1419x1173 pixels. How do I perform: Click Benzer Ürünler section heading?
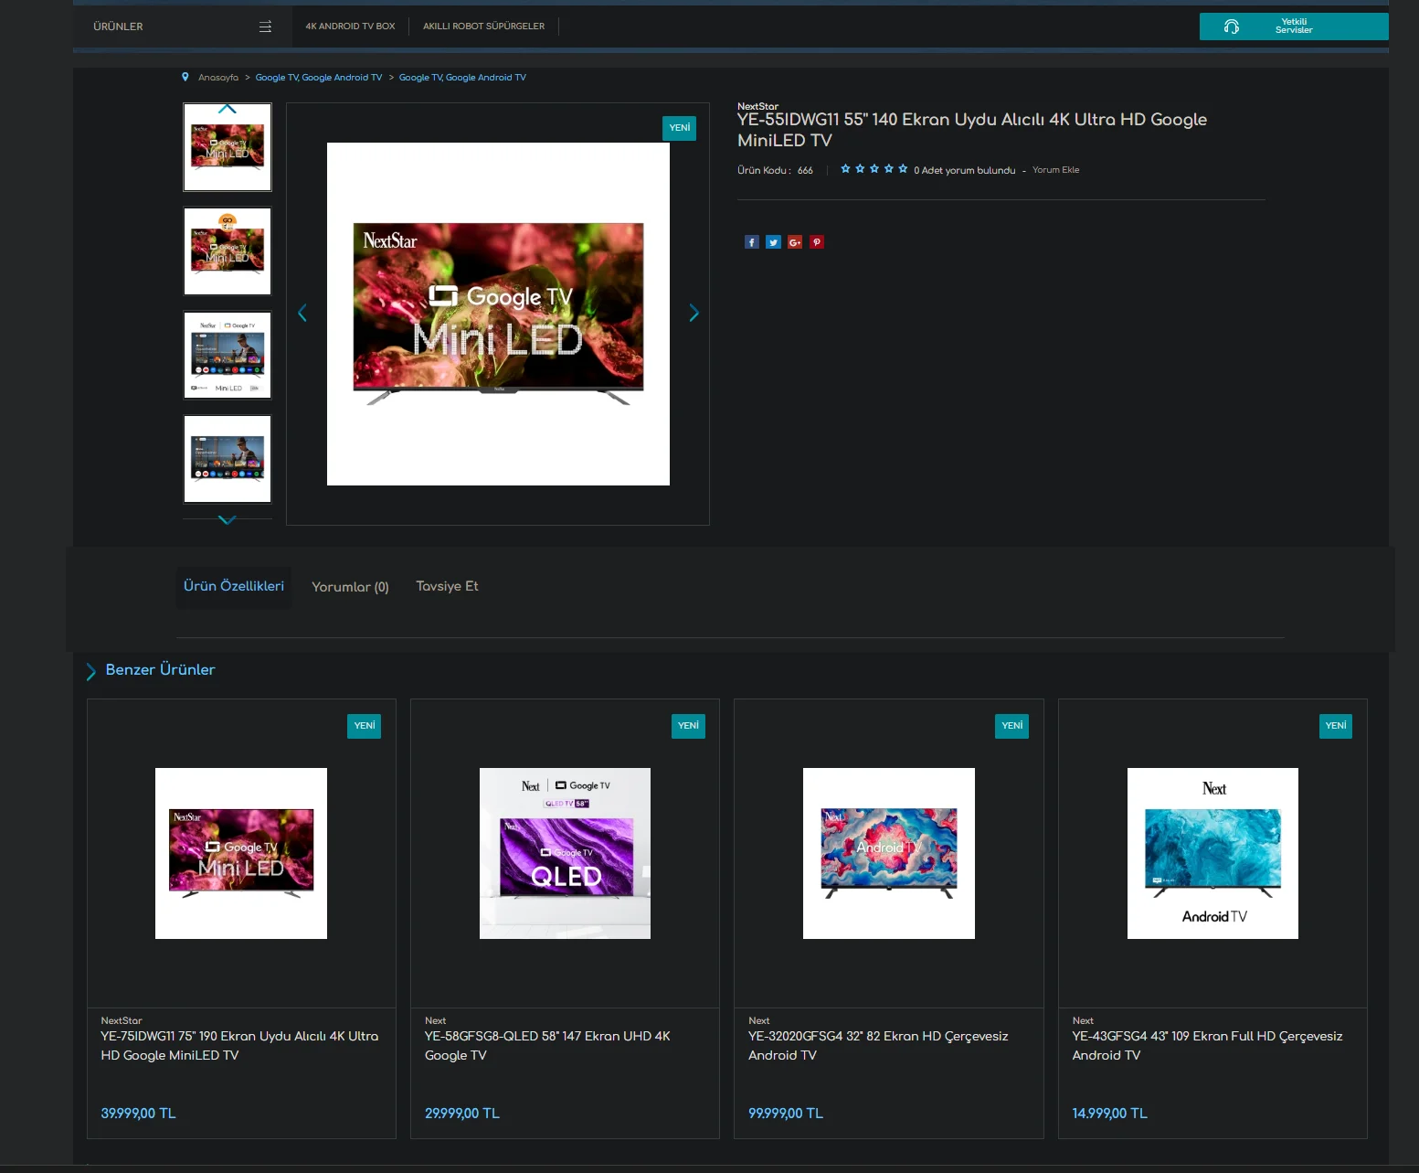coord(161,670)
